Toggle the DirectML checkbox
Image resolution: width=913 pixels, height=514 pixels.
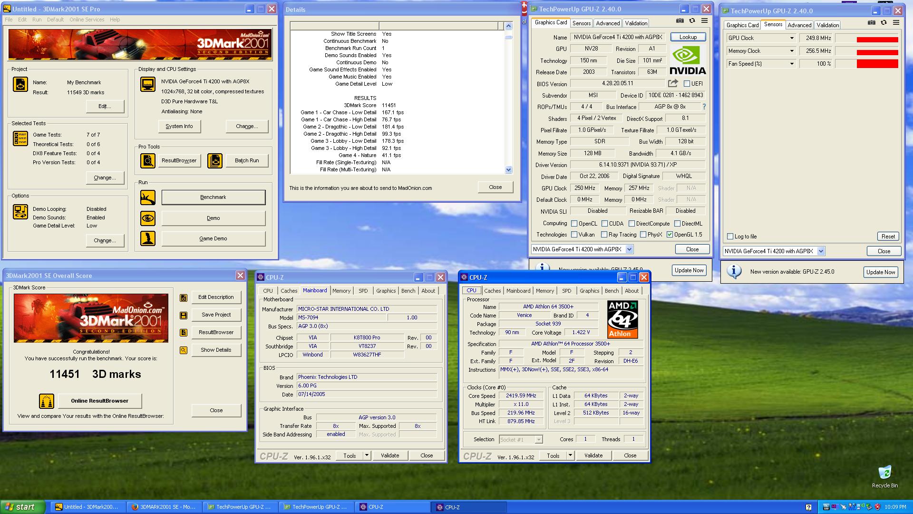(677, 224)
